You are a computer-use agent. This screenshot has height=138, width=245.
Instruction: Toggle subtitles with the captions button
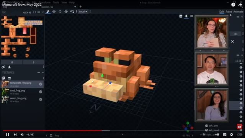click(225, 135)
